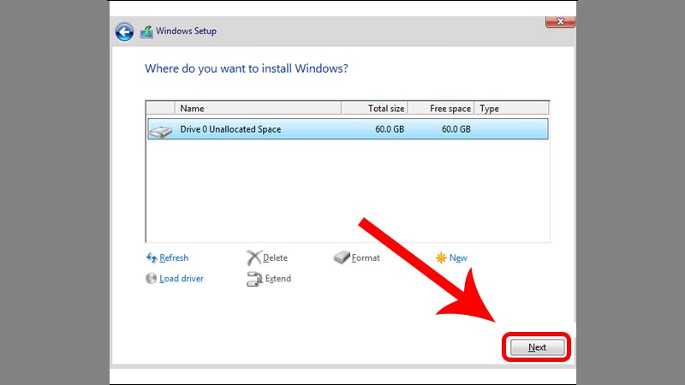
Task: Open the Refresh link
Action: click(174, 258)
